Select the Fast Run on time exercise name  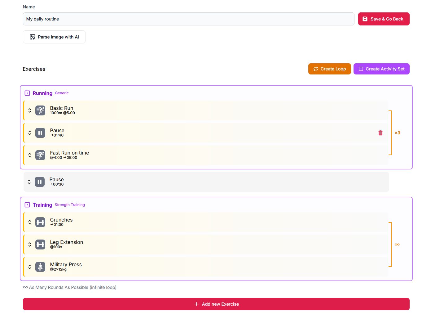tap(69, 153)
